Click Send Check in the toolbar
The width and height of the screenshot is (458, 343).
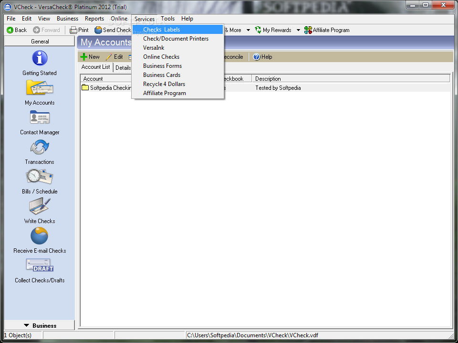pos(113,30)
